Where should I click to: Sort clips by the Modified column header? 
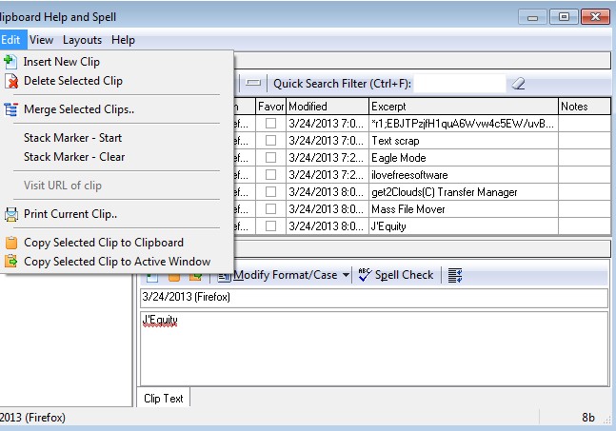[x=327, y=107]
